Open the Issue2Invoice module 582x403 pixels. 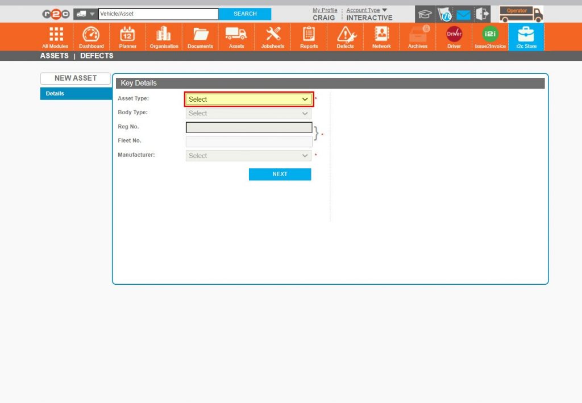tap(489, 36)
